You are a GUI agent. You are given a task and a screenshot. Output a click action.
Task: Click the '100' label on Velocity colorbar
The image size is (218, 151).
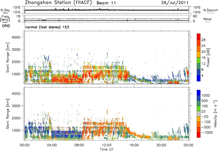(x=205, y=106)
